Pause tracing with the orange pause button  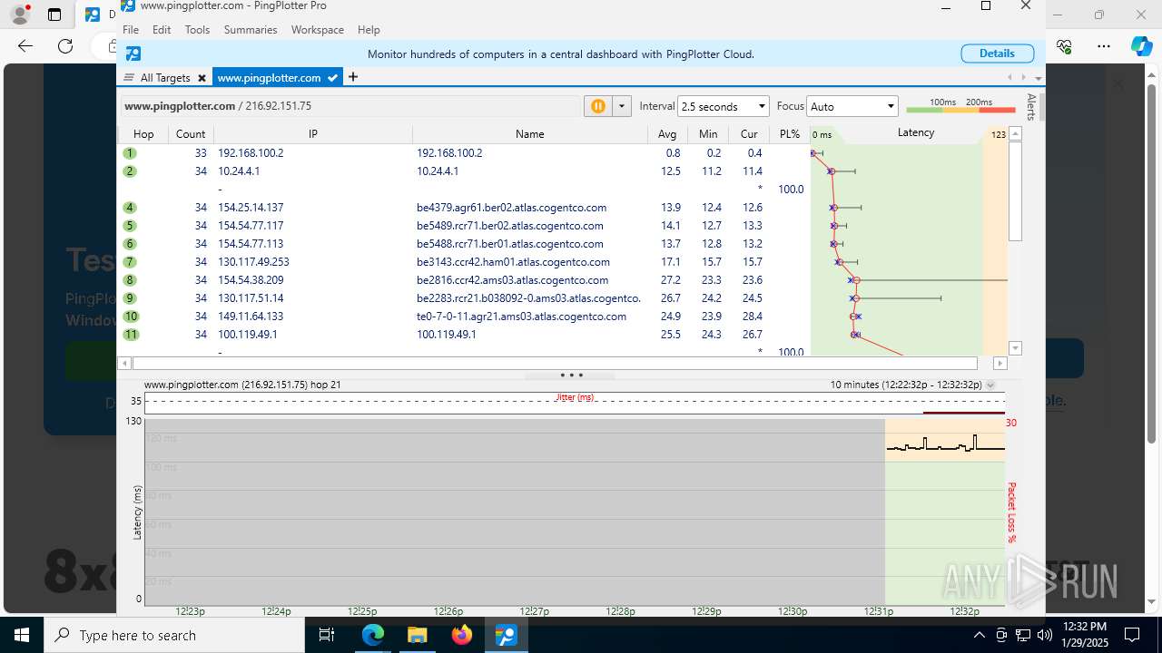[598, 106]
